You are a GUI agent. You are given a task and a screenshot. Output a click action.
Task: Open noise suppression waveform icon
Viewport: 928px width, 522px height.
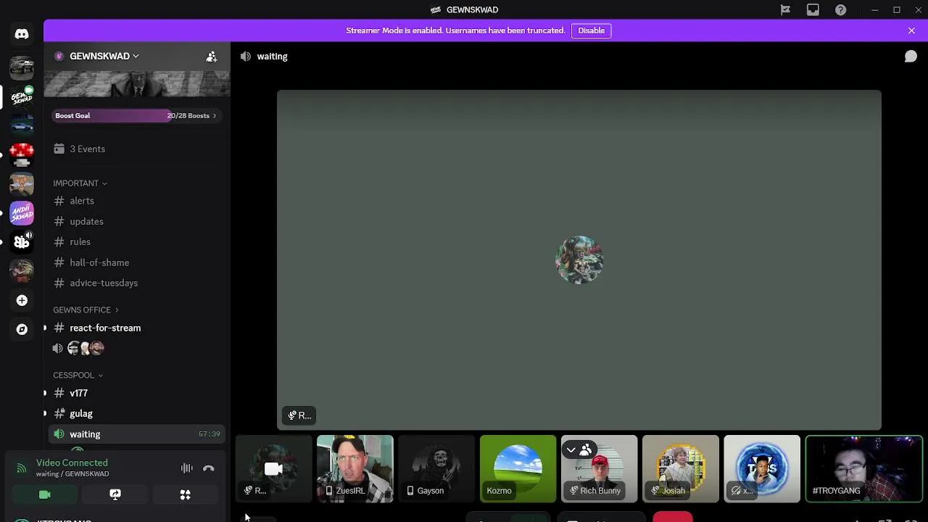[x=186, y=468]
